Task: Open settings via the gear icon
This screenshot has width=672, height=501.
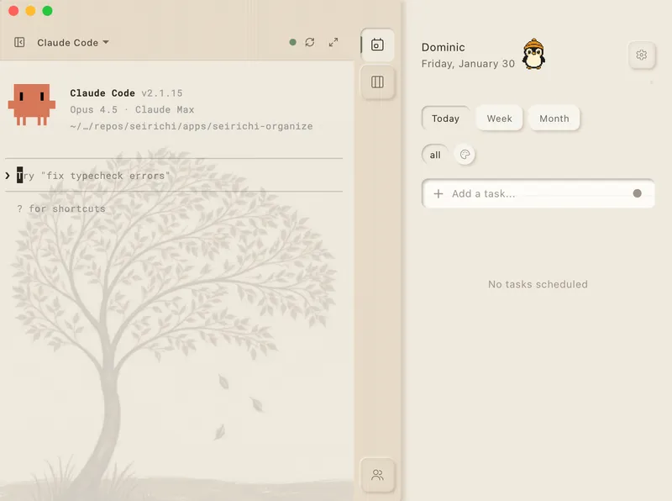Action: tap(642, 55)
